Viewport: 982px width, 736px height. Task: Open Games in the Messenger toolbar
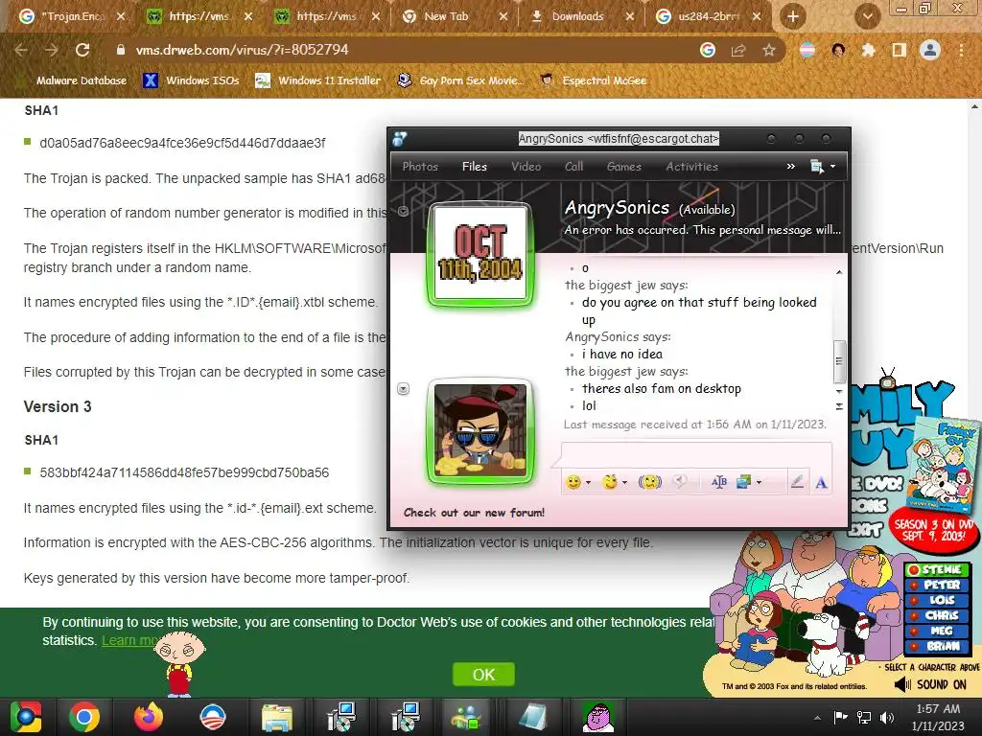click(623, 167)
